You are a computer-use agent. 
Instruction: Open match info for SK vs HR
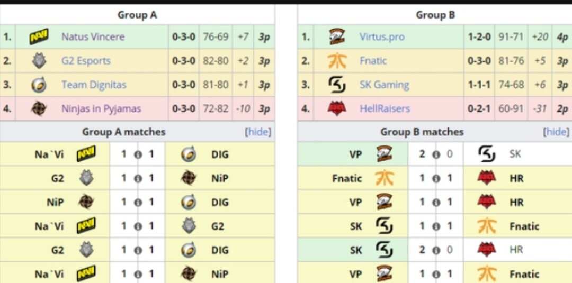[x=435, y=250]
